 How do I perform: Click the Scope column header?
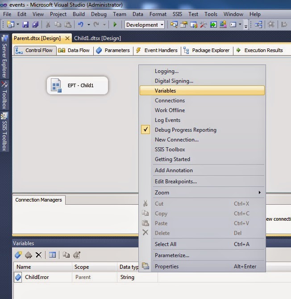(95, 267)
